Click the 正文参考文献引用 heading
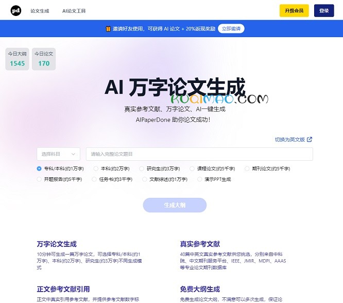343x303 pixels. click(63, 289)
